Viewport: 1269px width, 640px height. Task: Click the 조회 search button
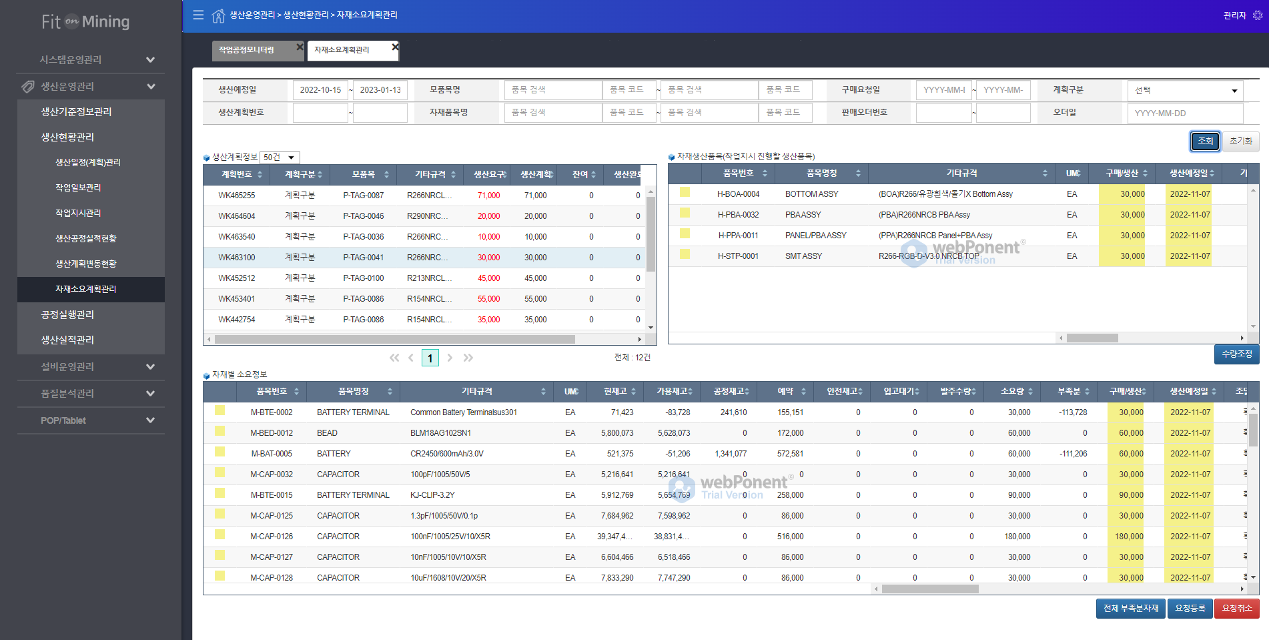click(x=1205, y=141)
